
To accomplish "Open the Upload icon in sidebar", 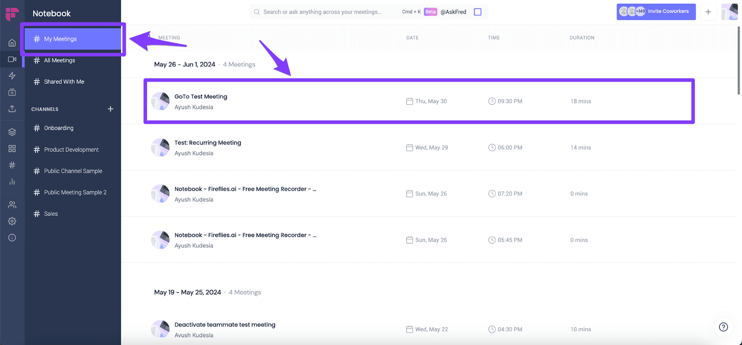I will (12, 108).
